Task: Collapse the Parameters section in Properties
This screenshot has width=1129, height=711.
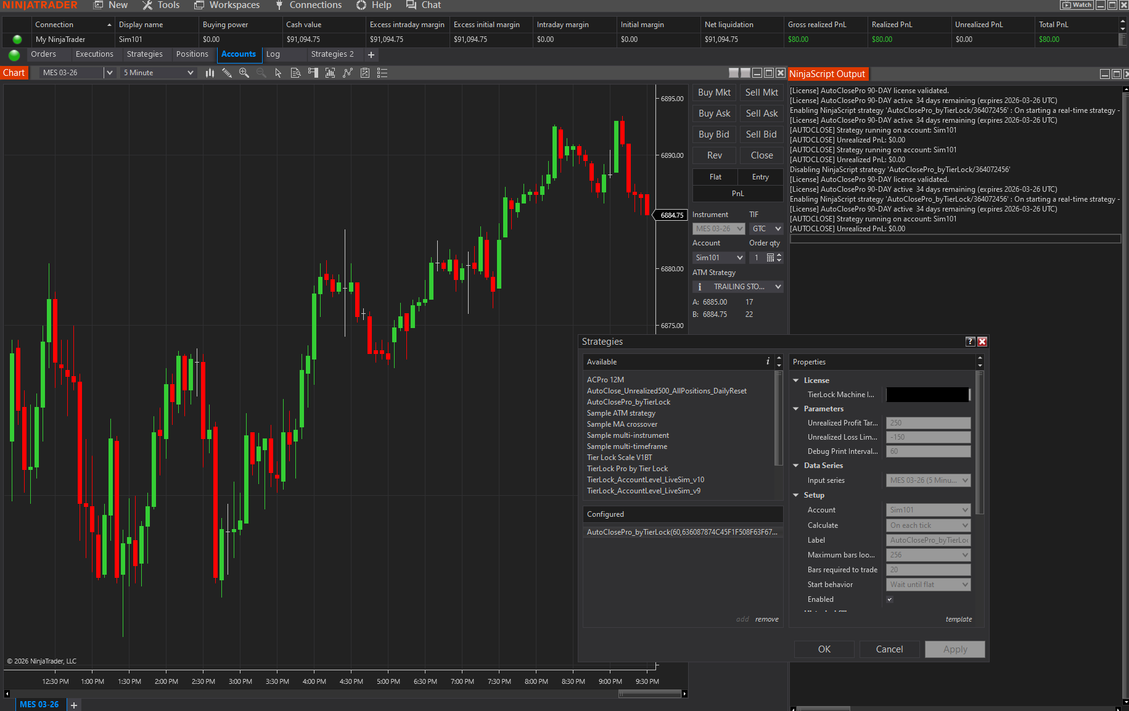Action: (796, 408)
